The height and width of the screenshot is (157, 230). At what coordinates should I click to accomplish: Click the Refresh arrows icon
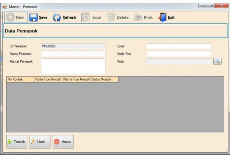[x=57, y=17]
